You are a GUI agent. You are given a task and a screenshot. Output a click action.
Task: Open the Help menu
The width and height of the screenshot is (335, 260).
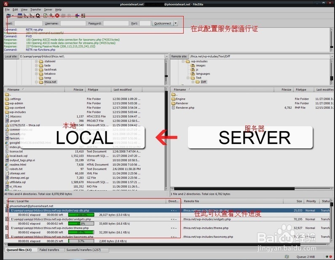click(x=58, y=10)
